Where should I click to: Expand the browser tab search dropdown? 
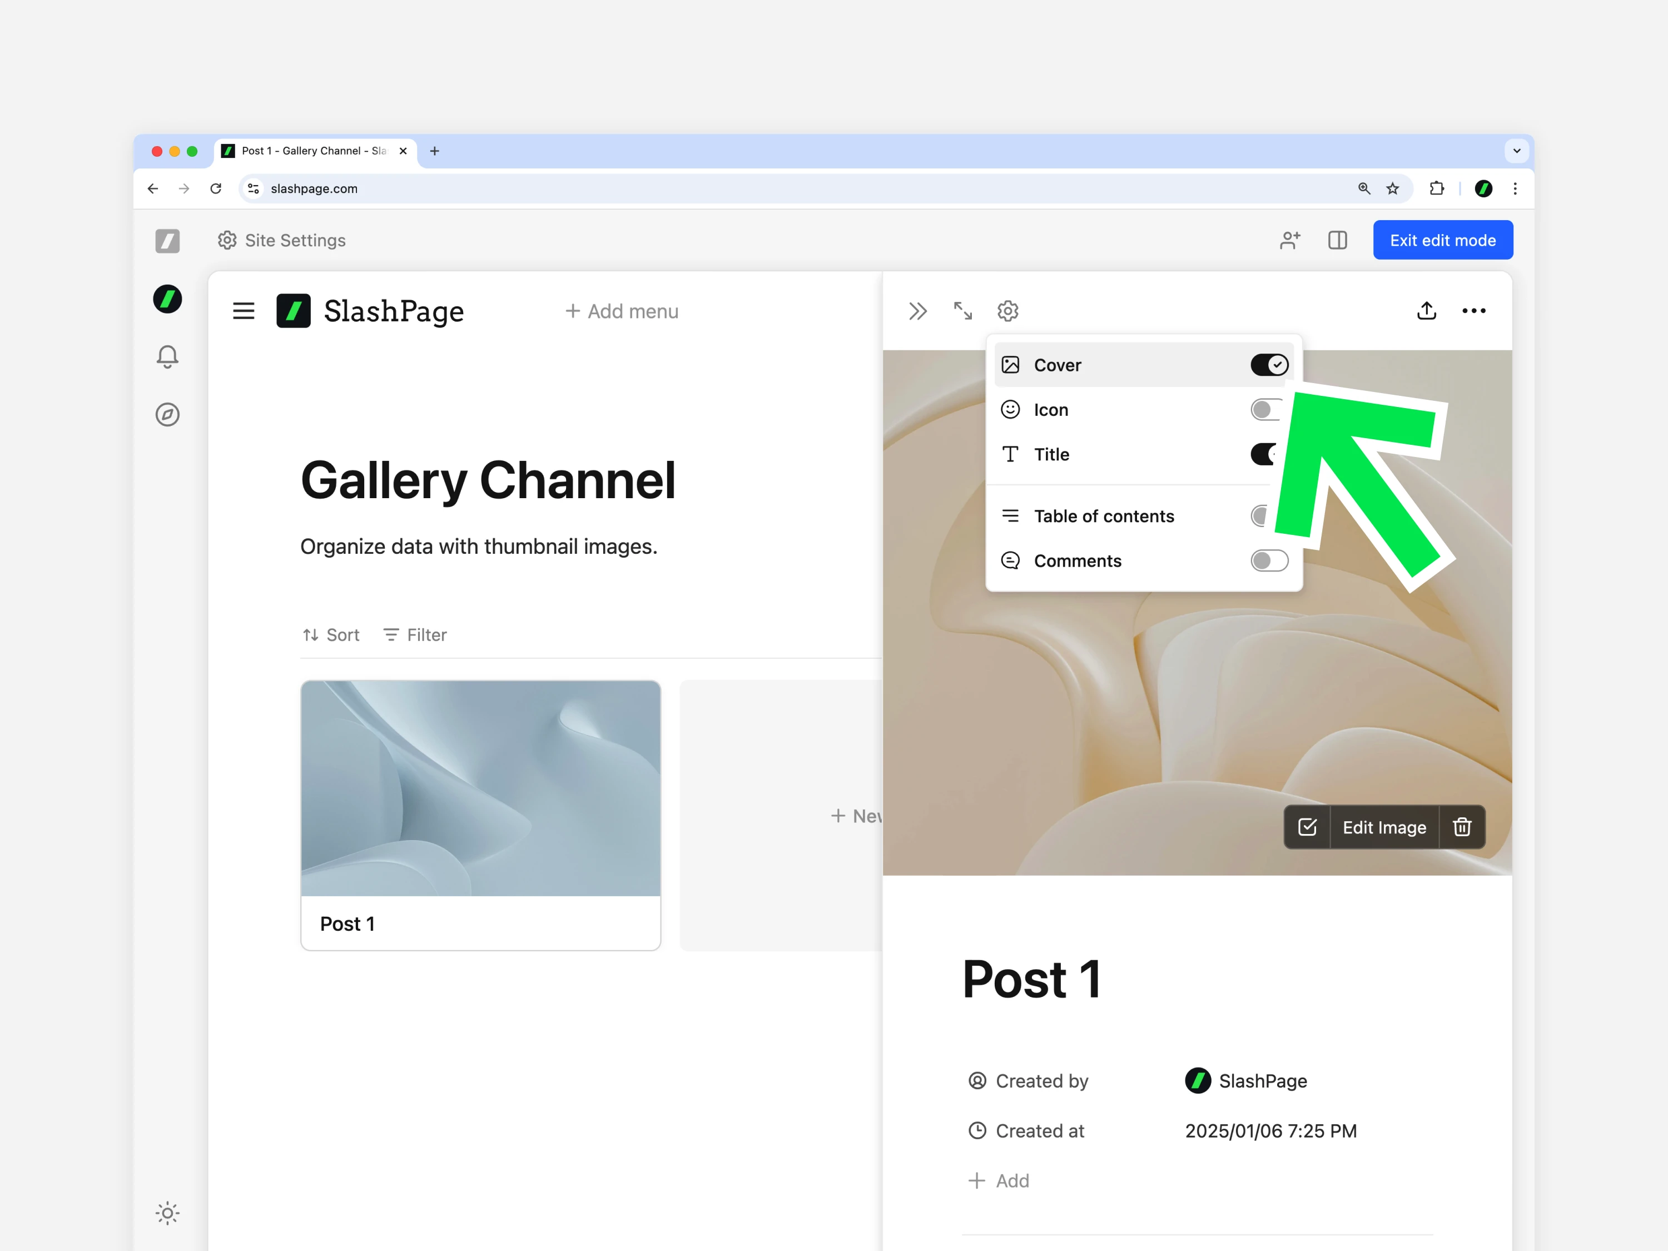tap(1516, 151)
